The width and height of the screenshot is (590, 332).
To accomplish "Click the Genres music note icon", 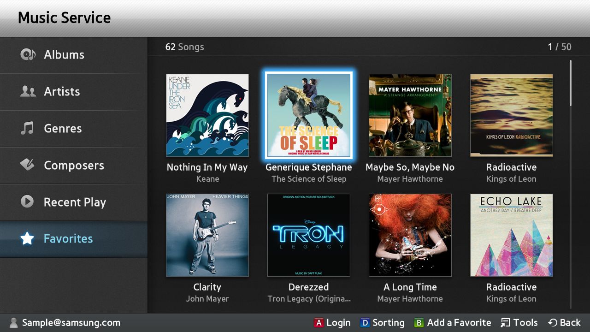I will click(x=27, y=128).
